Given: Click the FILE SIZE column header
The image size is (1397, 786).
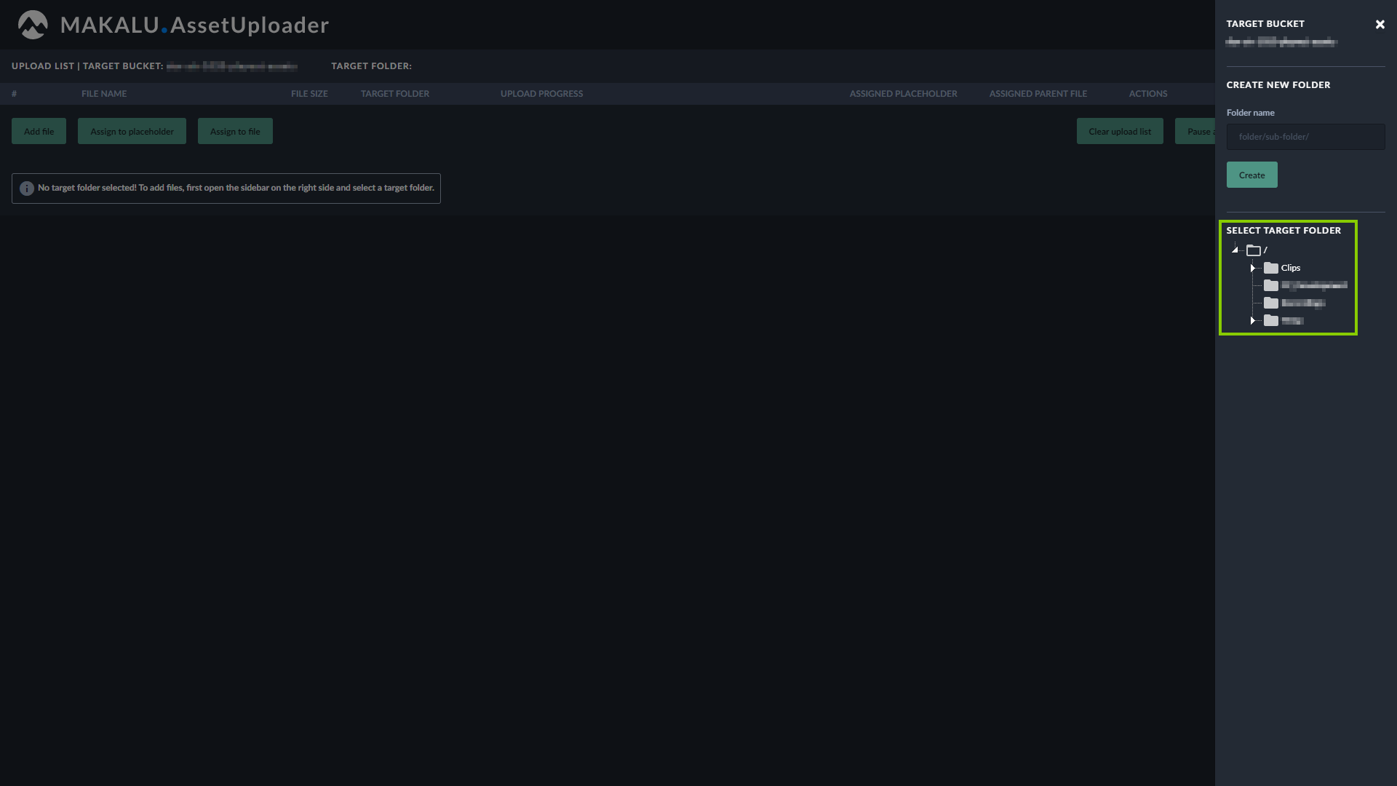Looking at the screenshot, I should click(309, 94).
